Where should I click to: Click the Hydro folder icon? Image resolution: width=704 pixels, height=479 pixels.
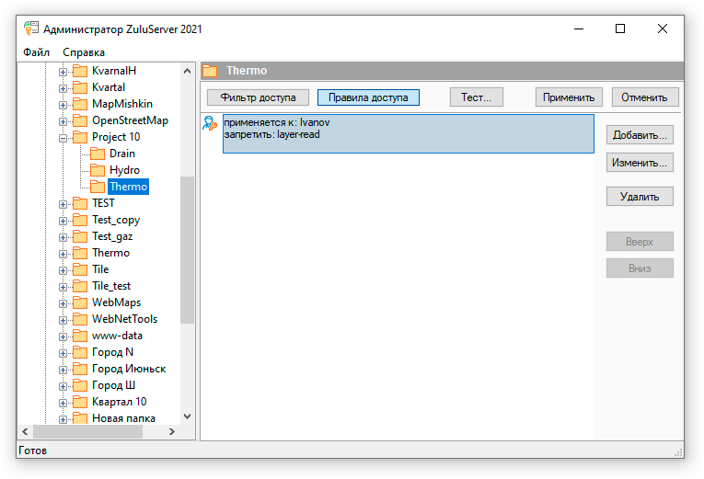click(98, 170)
